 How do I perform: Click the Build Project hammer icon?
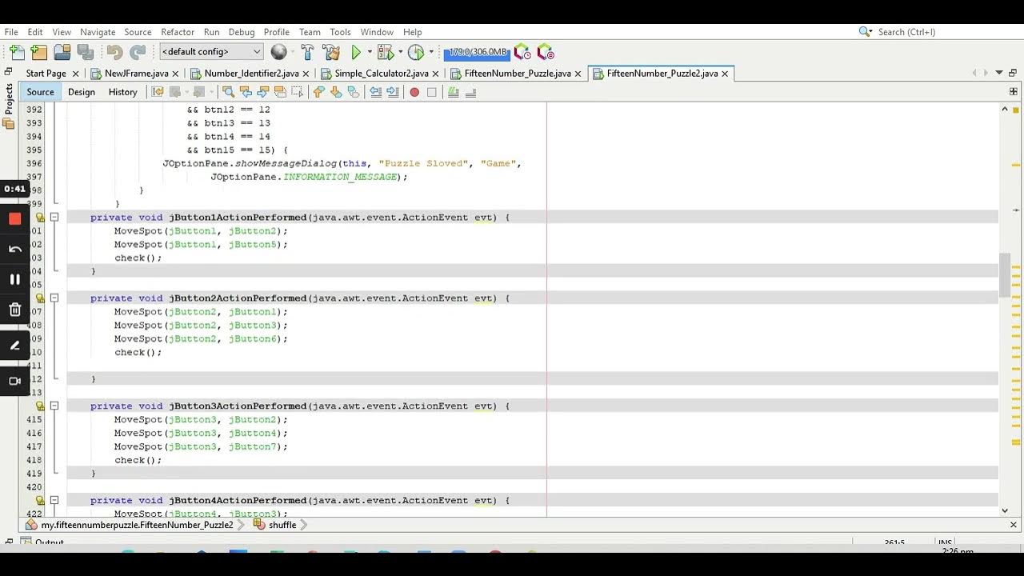(x=308, y=52)
